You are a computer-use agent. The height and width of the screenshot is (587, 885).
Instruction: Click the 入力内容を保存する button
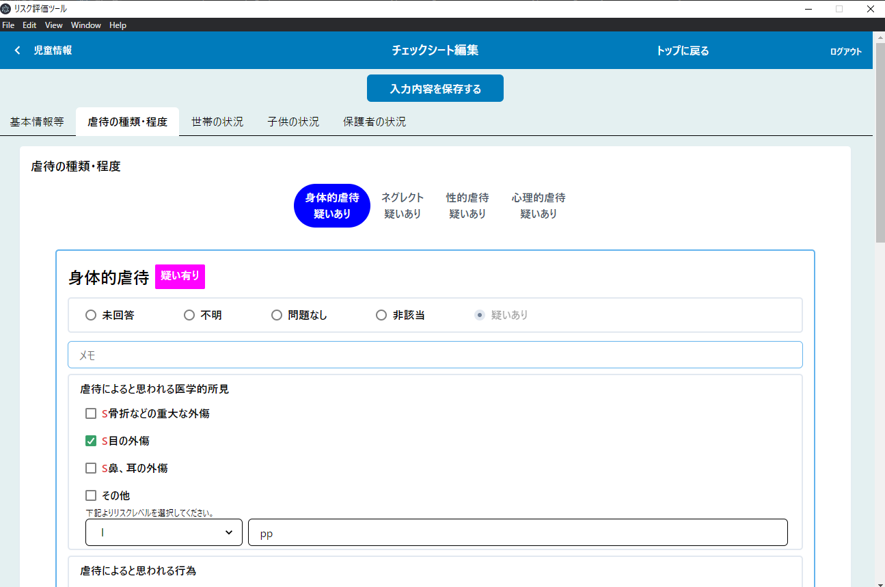coord(435,88)
